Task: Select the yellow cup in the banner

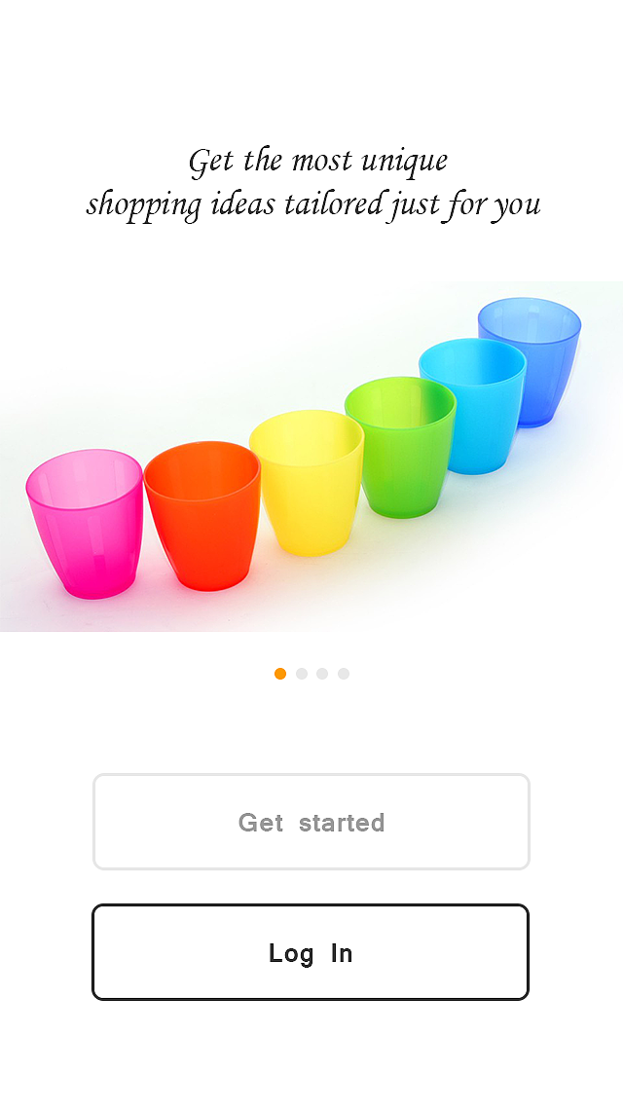Action: [x=308, y=483]
